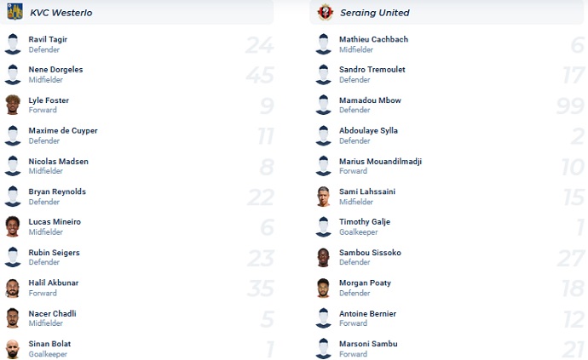Image resolution: width=588 pixels, height=360 pixels.
Task: Click the Seraing United club crest
Action: click(324, 12)
